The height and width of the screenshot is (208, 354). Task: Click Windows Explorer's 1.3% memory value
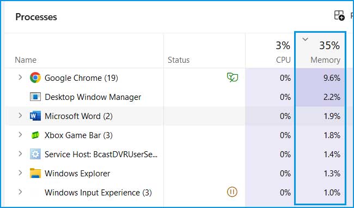pos(332,174)
